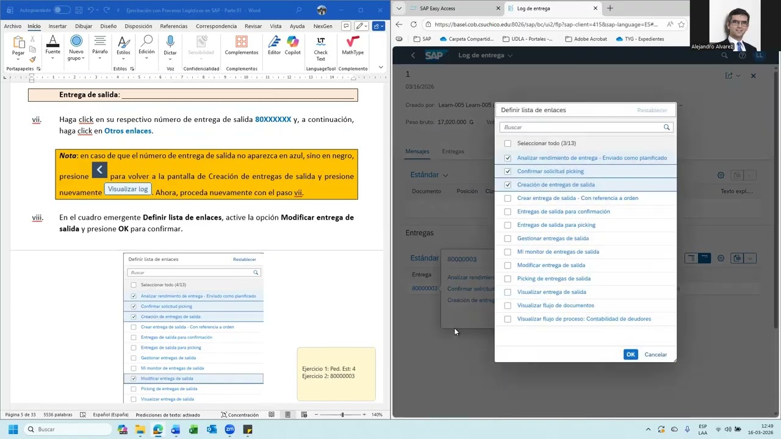Image resolution: width=781 pixels, height=439 pixels.
Task: Click the browser refresh icon
Action: pos(413,24)
